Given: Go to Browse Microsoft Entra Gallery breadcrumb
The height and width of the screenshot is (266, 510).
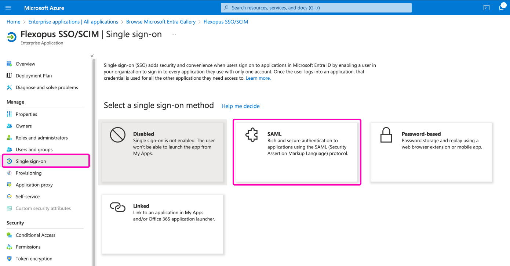Looking at the screenshot, I should coord(161,22).
